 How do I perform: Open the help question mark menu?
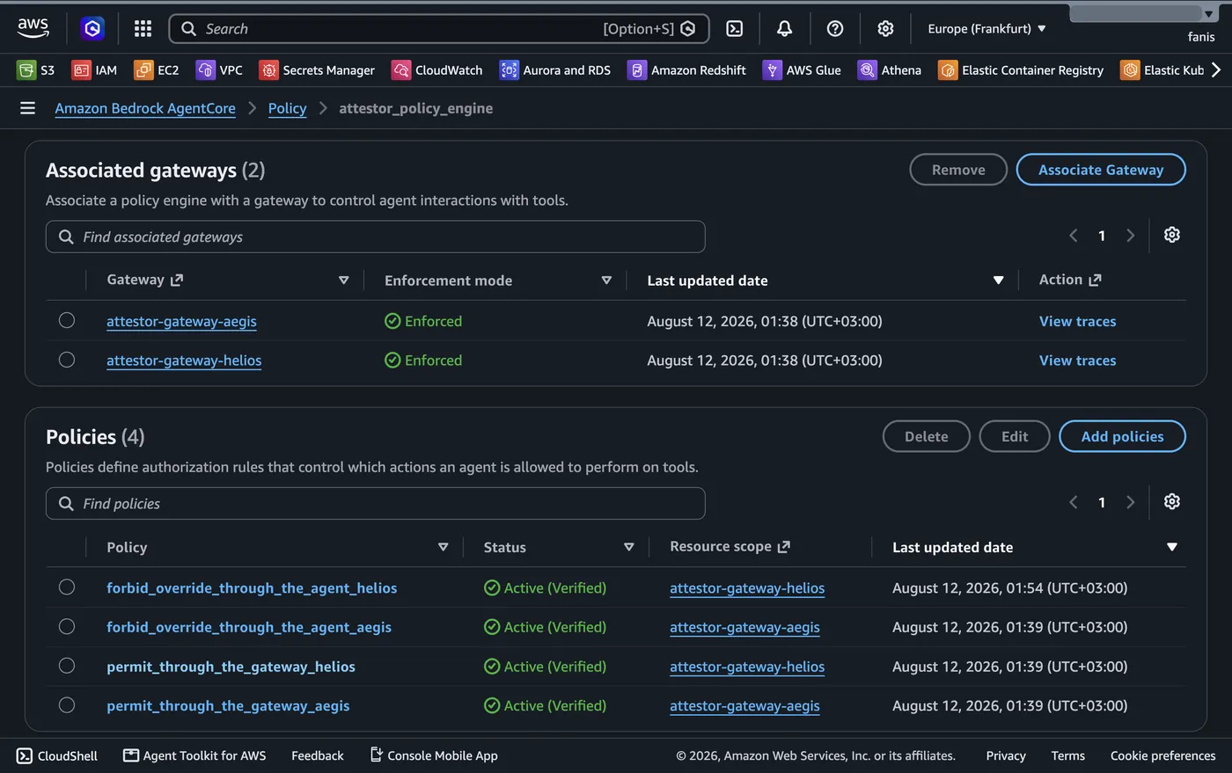pos(835,28)
